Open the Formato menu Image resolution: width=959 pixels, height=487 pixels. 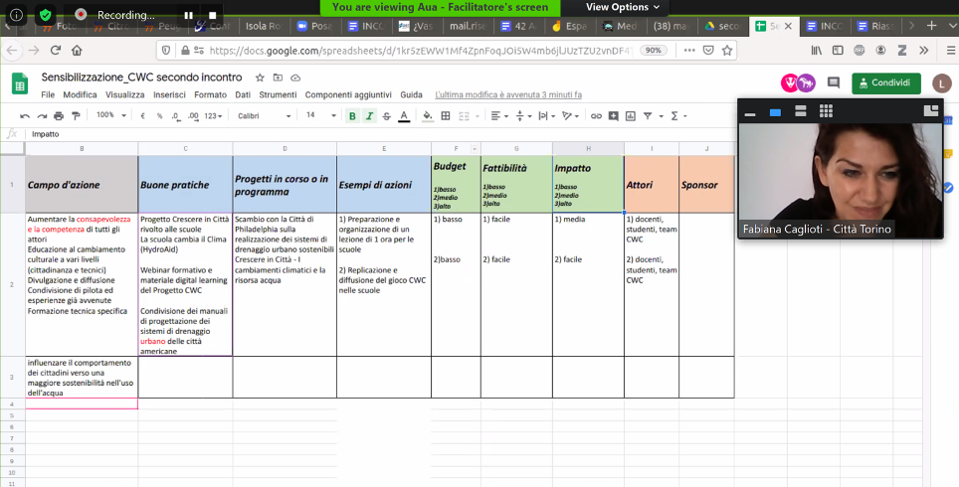(x=210, y=94)
